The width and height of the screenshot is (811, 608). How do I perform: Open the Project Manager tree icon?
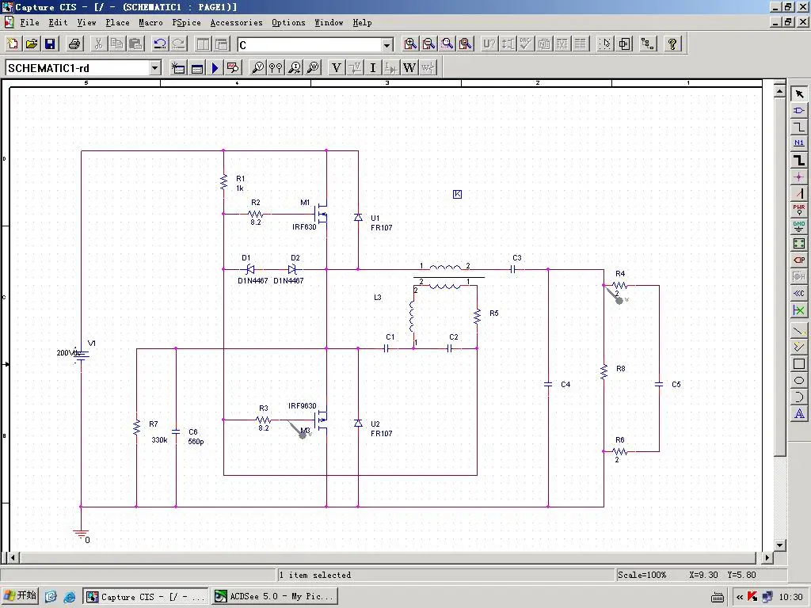pos(647,44)
